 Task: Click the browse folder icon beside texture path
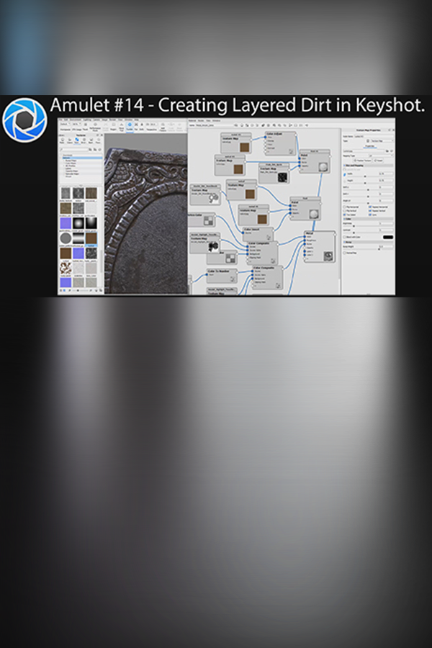coord(387,151)
